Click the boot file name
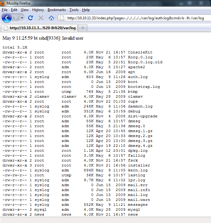Viewport: 211px width, 223px height. coord(133,82)
